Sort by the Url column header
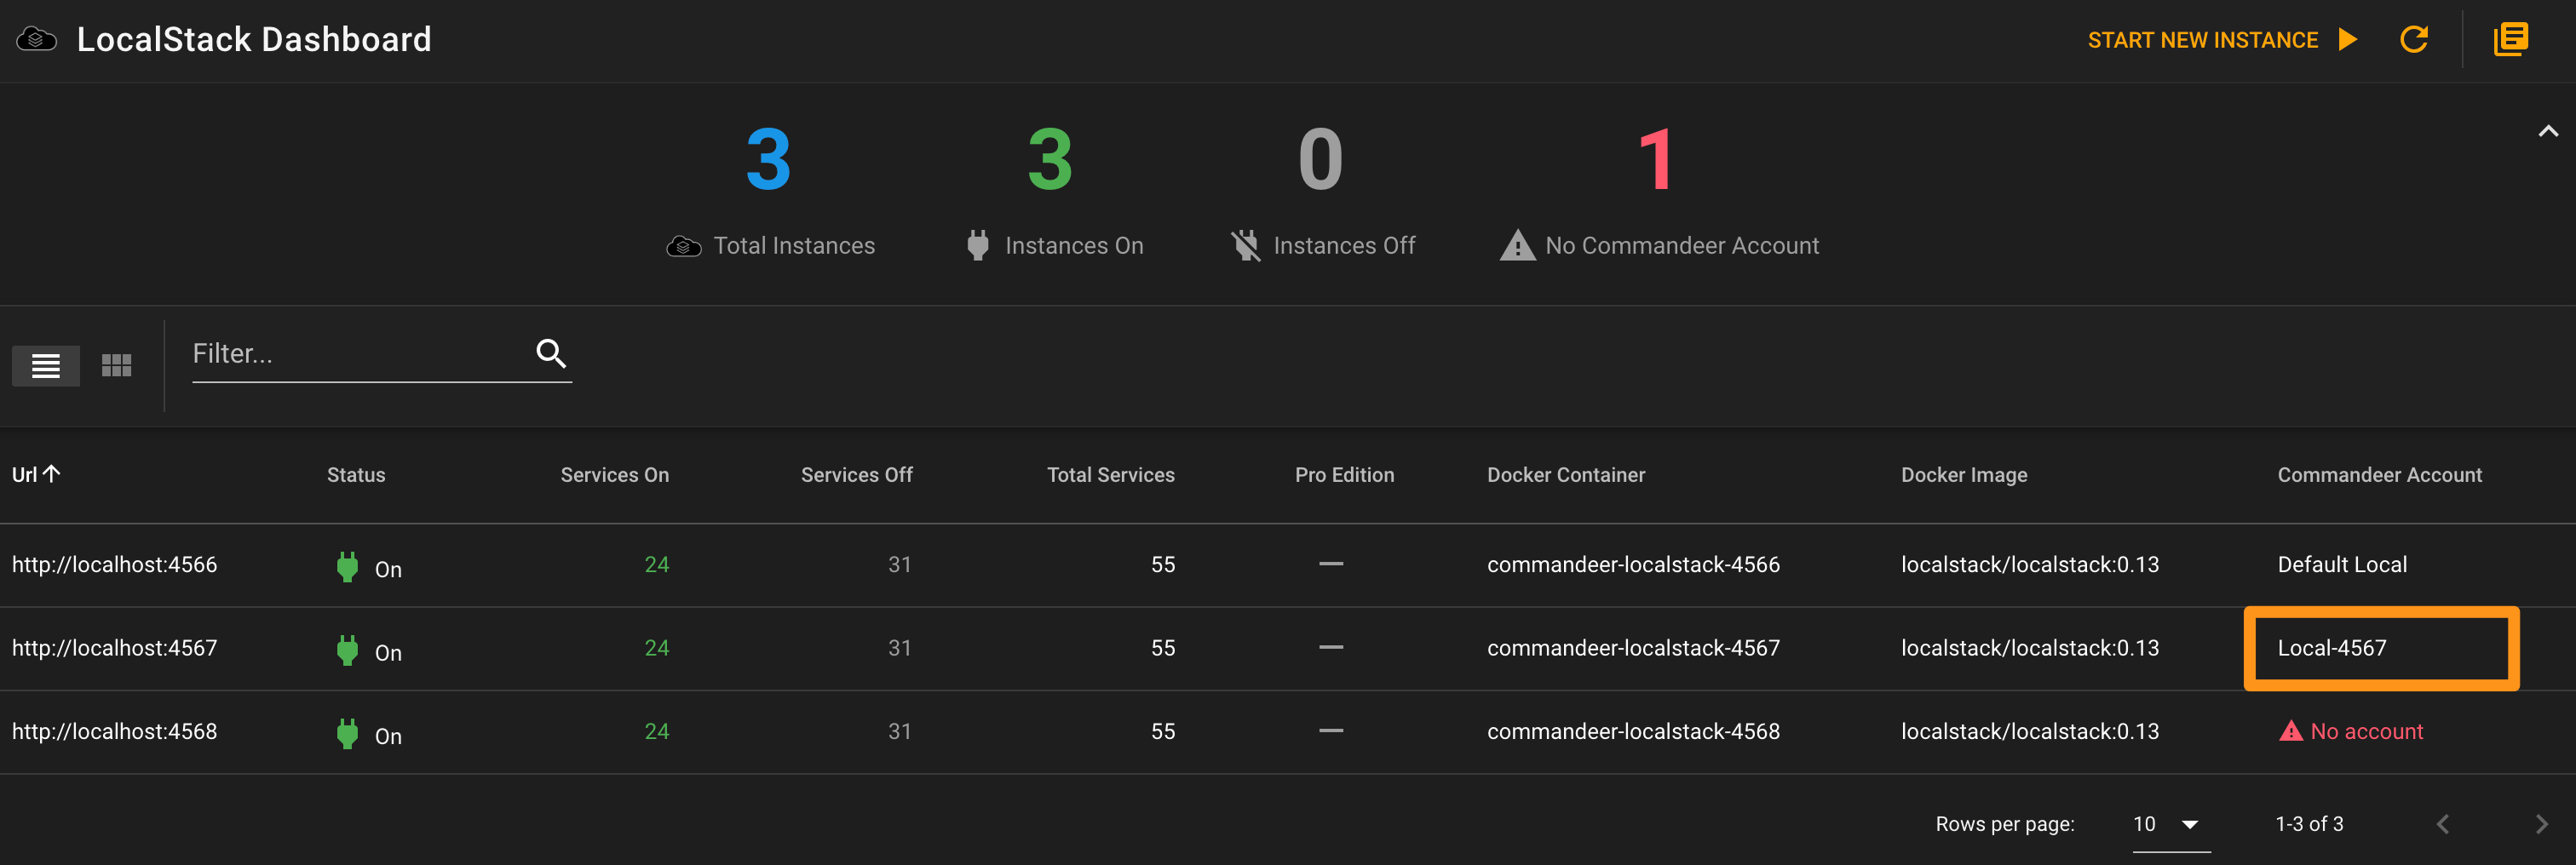Screen dimensions: 2576x865 click(24, 475)
